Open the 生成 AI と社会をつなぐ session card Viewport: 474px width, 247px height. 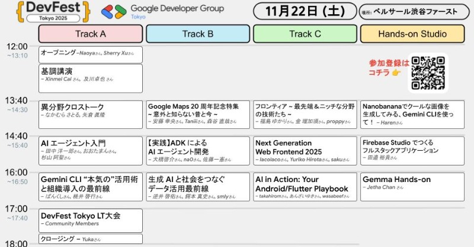point(198,187)
